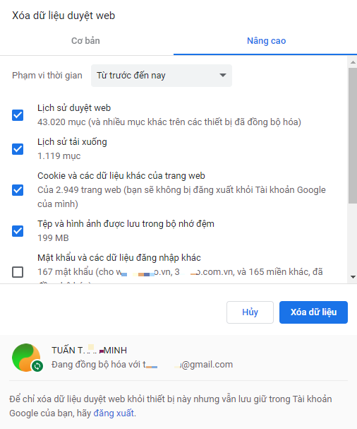Screen dimensions: 357x429
Task: Click the scrollbar up arrow
Action: (353, 62)
